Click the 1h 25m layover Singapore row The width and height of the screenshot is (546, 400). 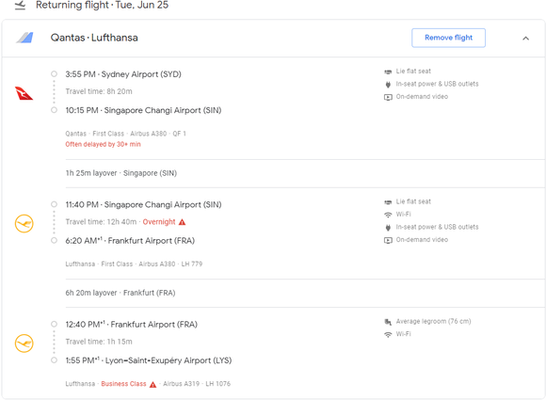click(x=305, y=173)
